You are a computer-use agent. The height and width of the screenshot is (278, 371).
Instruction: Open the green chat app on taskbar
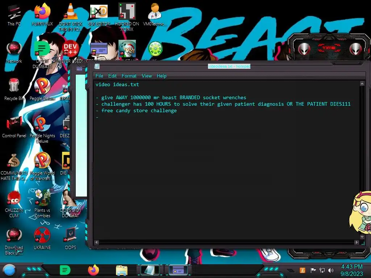(x=65, y=270)
